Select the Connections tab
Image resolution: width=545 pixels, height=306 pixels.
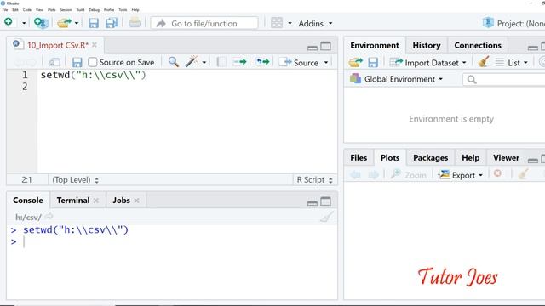coord(478,45)
